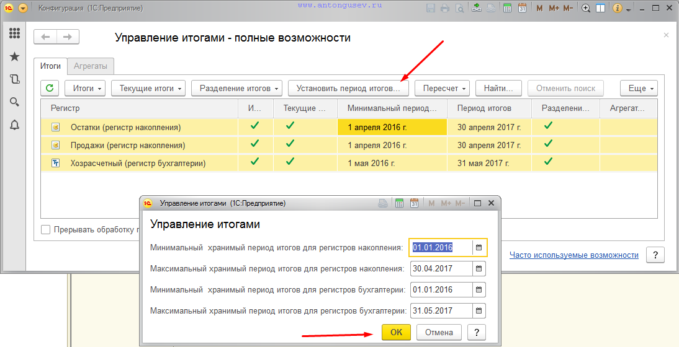Click the yellow information icon in title bar

pyautogui.click(x=618, y=8)
